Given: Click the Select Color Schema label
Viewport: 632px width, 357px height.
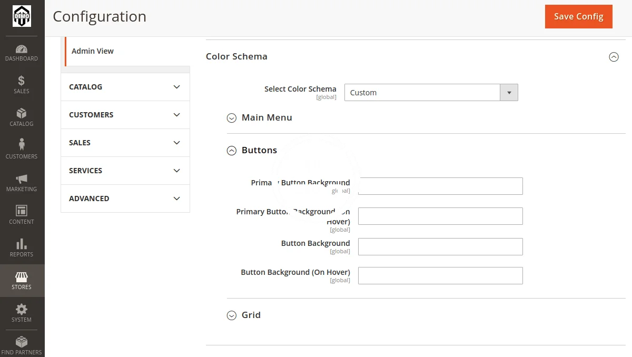Looking at the screenshot, I should click(300, 89).
